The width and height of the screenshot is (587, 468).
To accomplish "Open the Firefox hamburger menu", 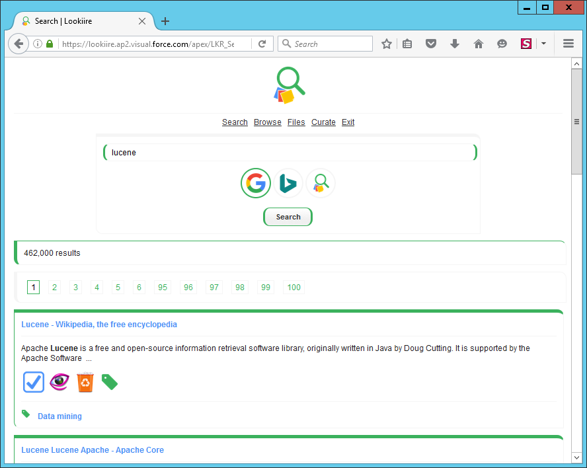I will (x=568, y=44).
